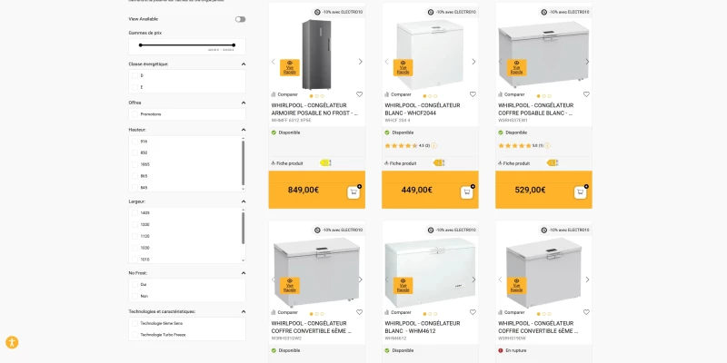Open Fiche produit for the 849,00€ freezer
The width and height of the screenshot is (727, 363).
[x=287, y=163]
